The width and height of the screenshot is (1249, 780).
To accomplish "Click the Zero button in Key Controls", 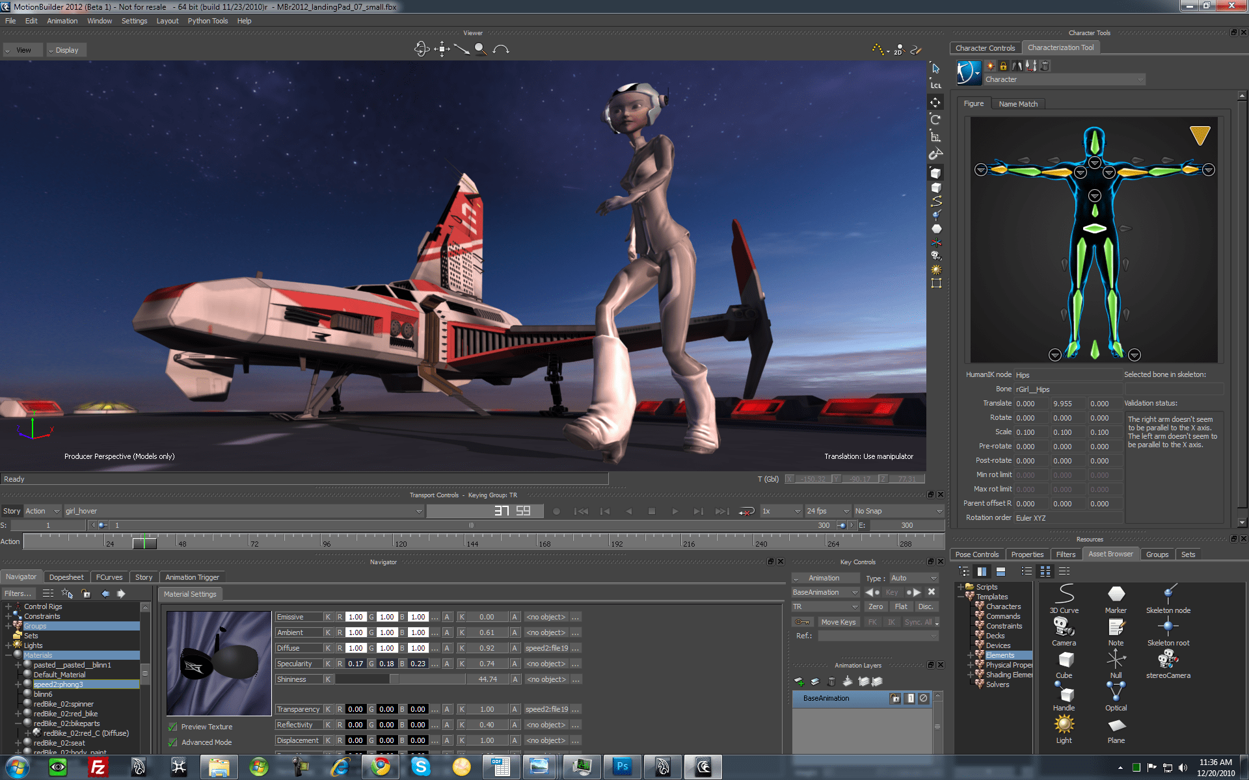I will 876,606.
